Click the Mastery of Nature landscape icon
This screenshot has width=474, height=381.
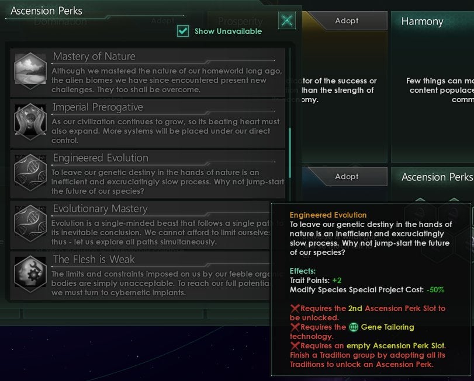(x=30, y=71)
